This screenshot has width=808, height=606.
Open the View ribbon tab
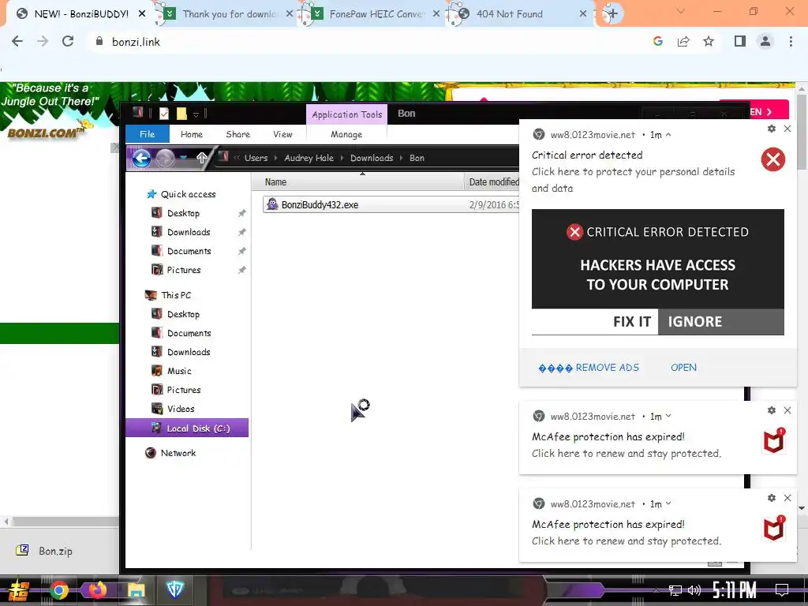coord(282,134)
